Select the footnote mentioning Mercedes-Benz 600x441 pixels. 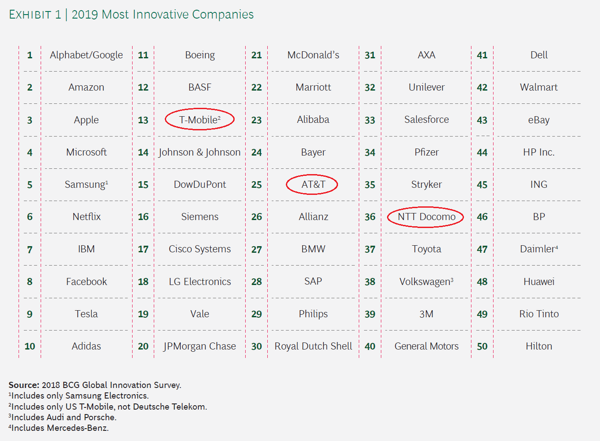59,428
